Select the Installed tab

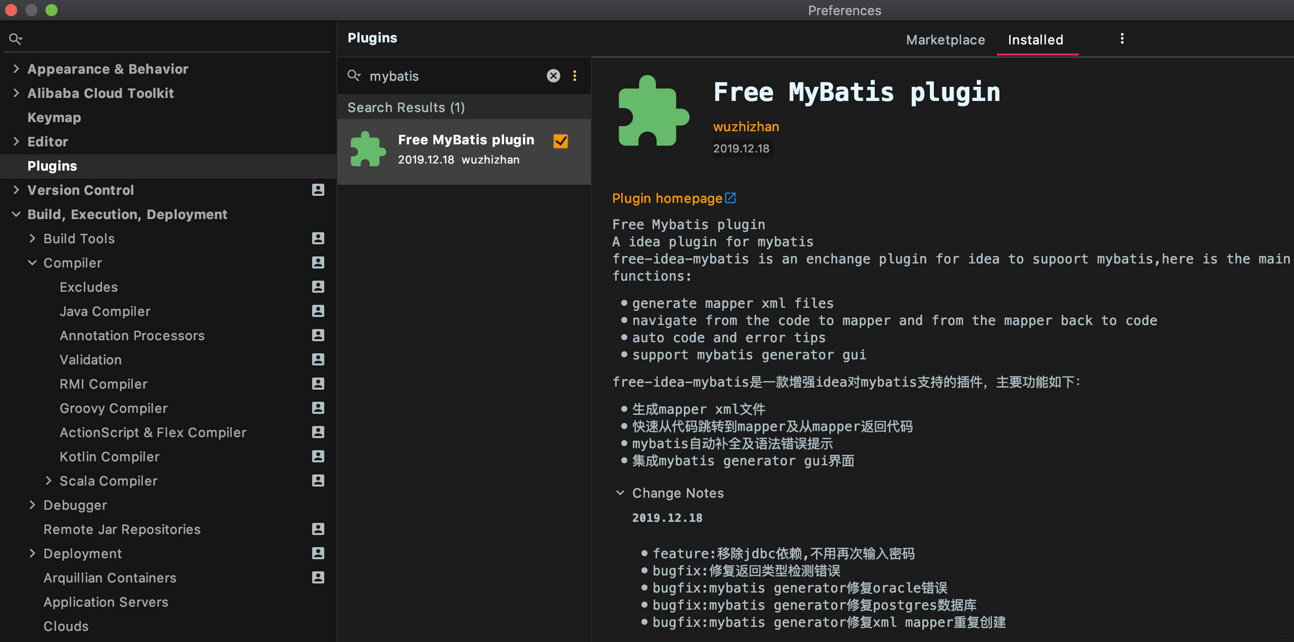pos(1035,40)
